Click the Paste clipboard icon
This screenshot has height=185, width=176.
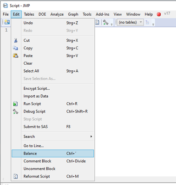click(x=15, y=55)
